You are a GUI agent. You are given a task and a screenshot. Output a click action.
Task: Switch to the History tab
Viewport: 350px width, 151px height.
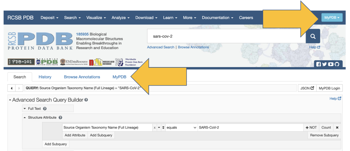45,77
